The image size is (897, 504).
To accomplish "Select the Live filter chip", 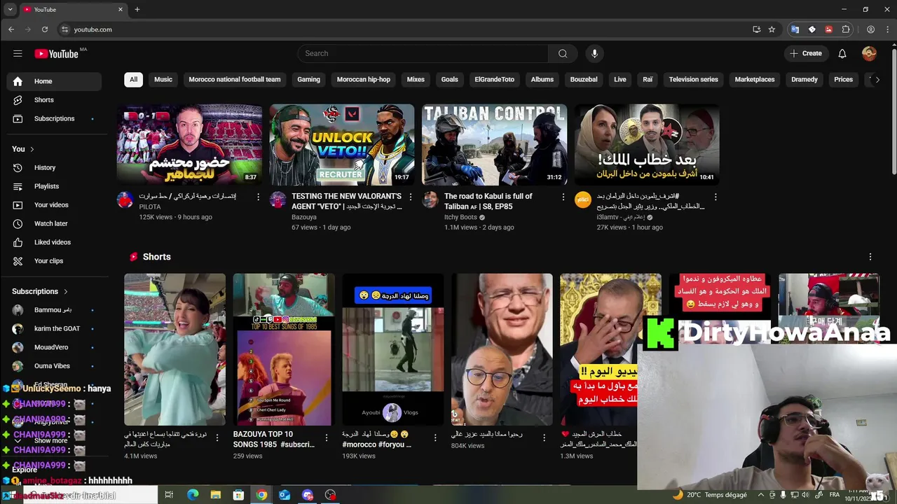I will [x=620, y=79].
